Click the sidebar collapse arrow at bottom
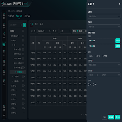 pyautogui.click(x=4, y=115)
